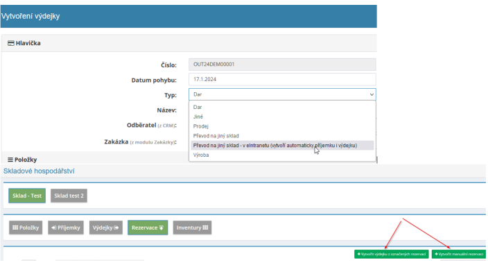Open the Typ dropdown showing Dar

[x=282, y=94]
